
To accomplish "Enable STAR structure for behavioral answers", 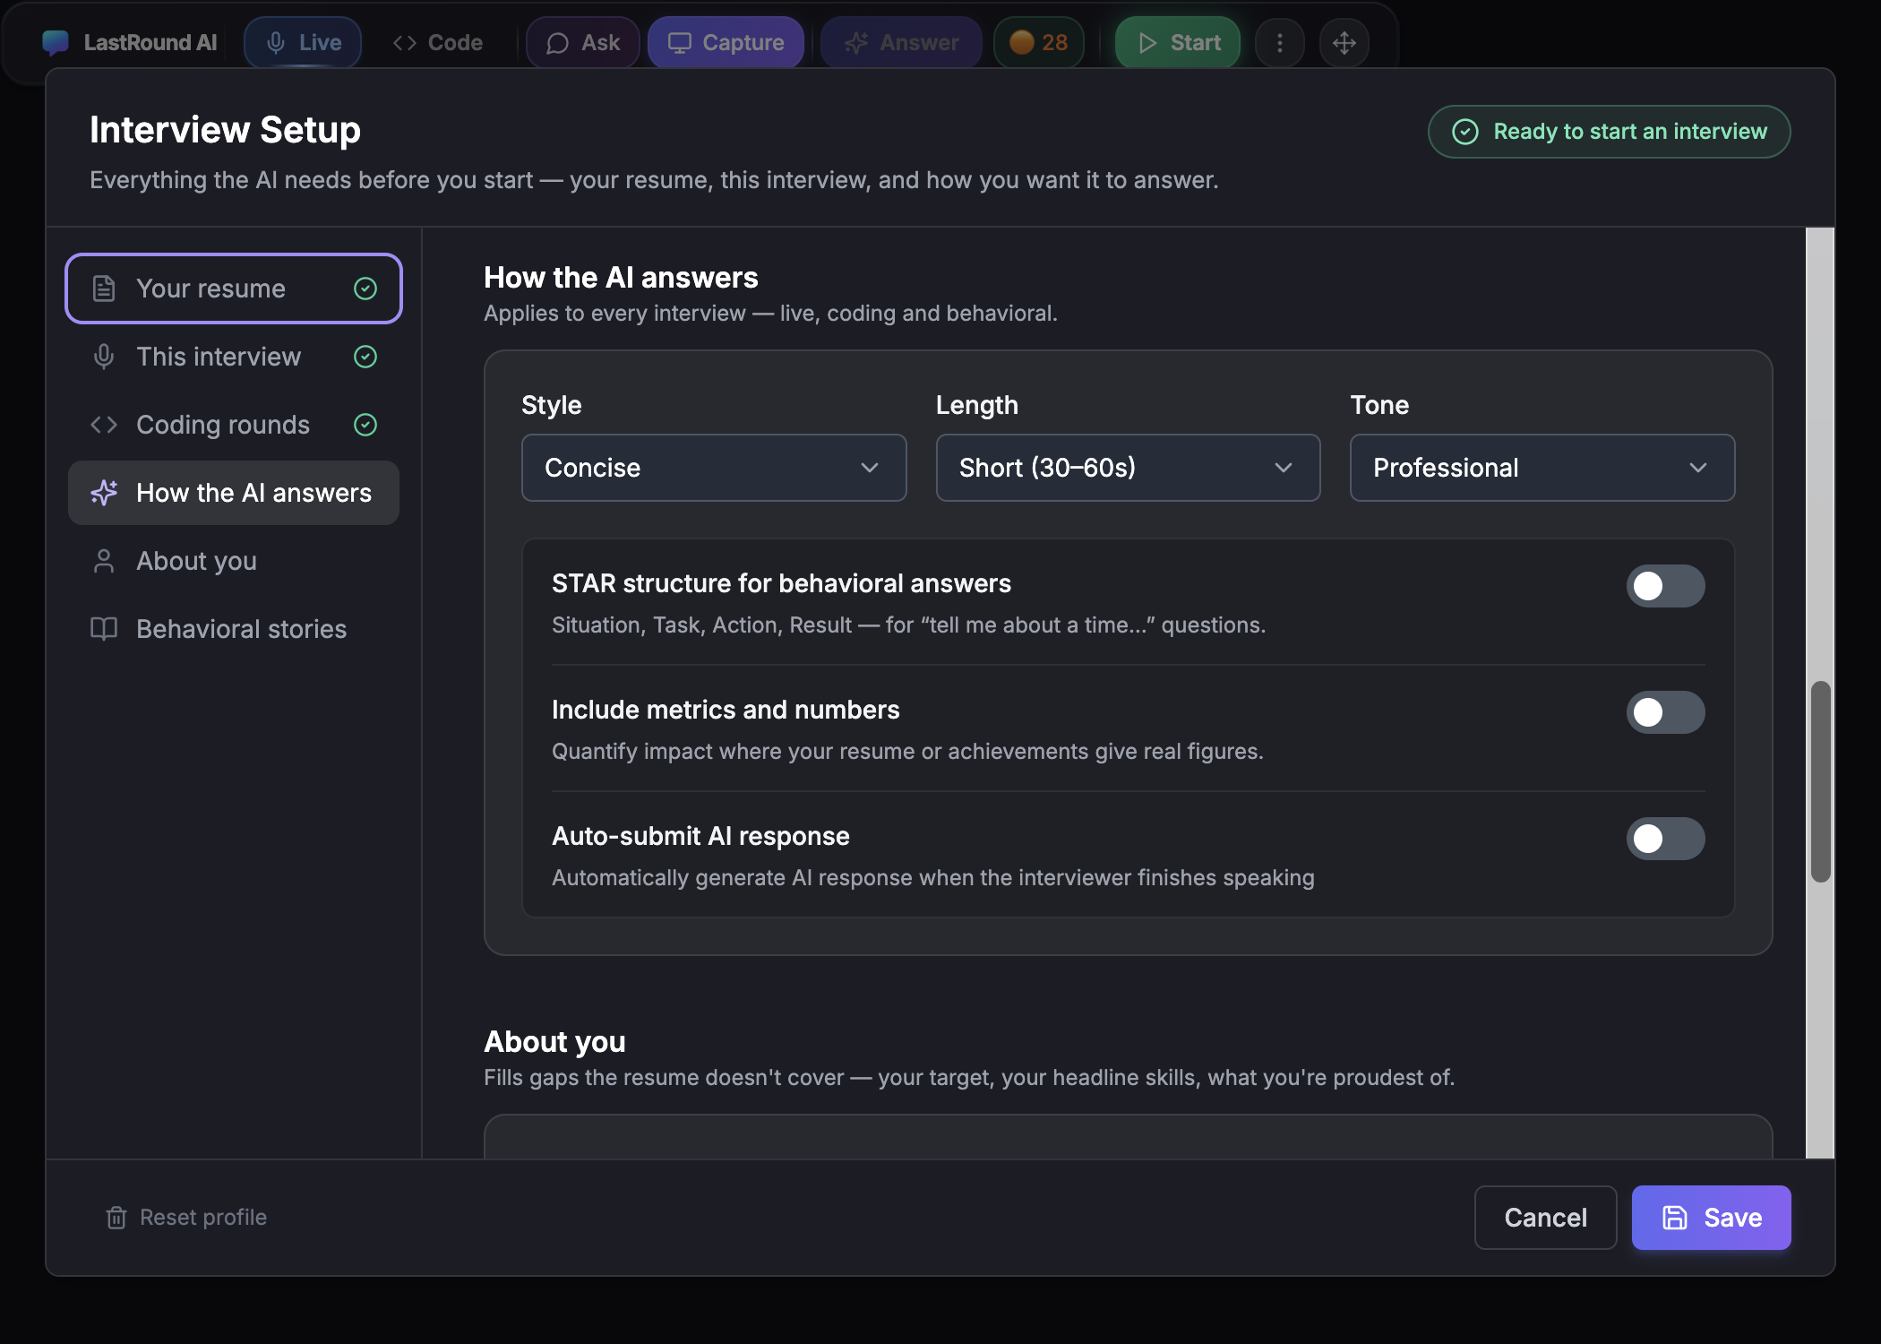I will 1666,586.
